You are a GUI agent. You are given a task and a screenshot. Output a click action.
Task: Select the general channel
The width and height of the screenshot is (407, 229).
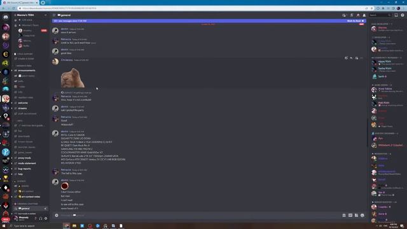pos(31,209)
